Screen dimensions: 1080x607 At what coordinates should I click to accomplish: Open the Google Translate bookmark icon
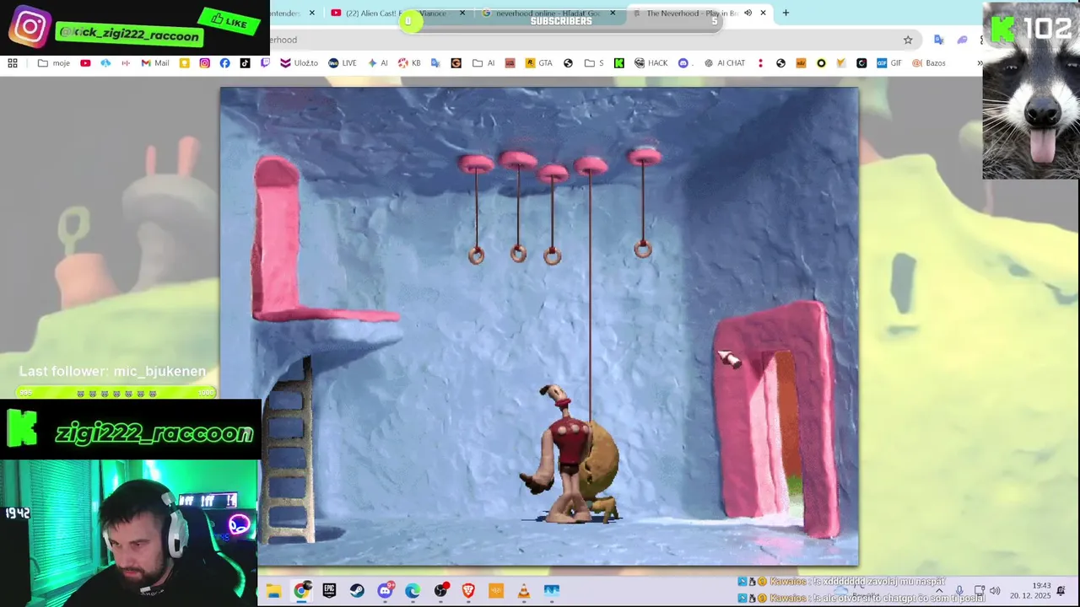[x=435, y=63]
